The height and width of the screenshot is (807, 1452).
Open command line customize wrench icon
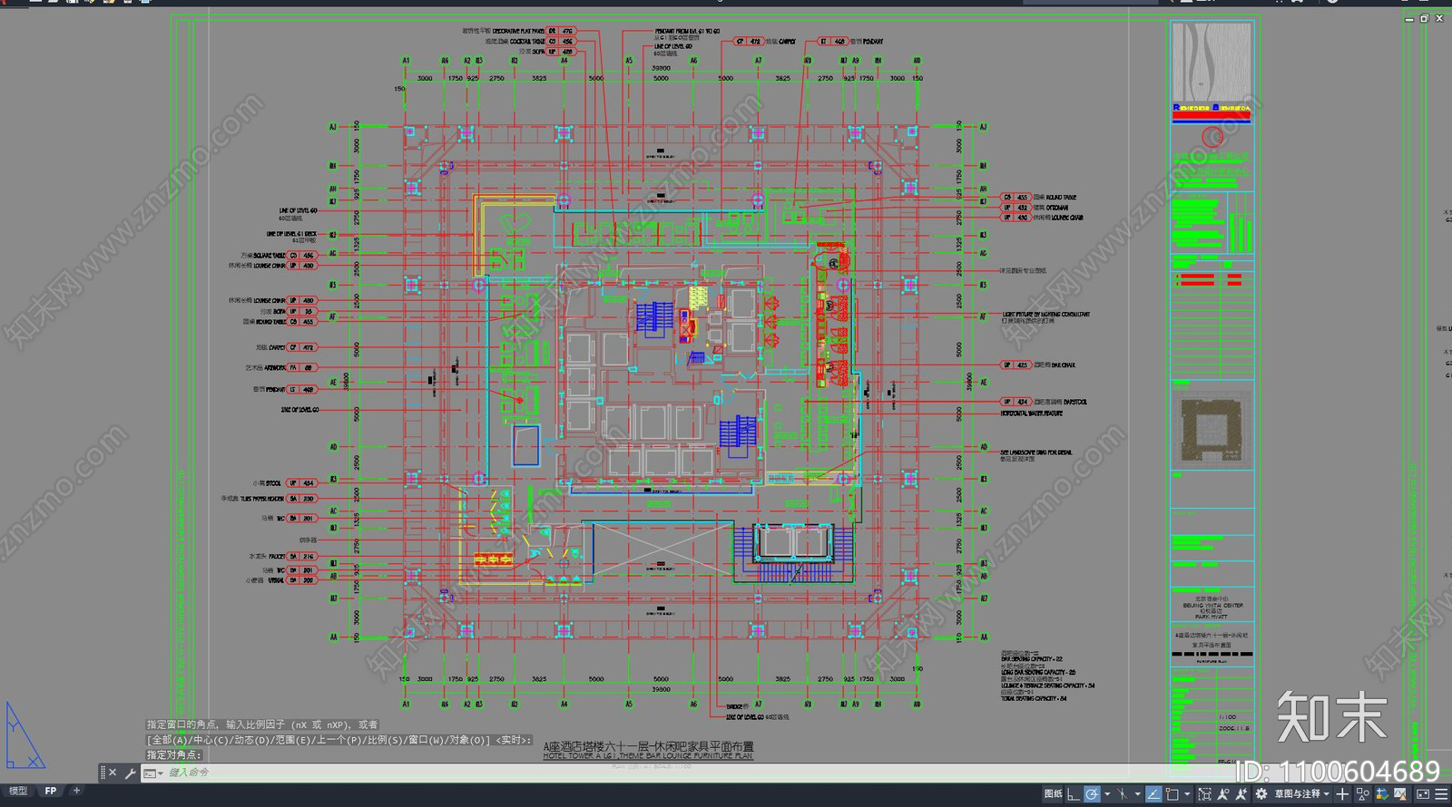pyautogui.click(x=131, y=773)
